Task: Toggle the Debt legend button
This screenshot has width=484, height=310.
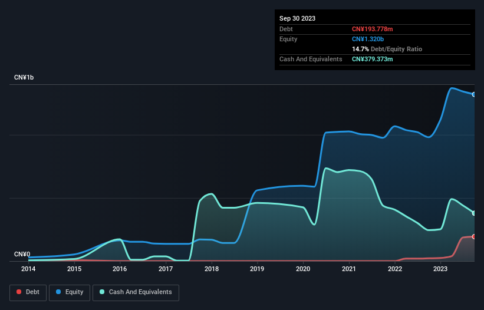Action: coord(28,292)
